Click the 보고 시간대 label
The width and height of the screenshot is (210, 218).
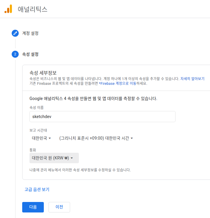38,130
